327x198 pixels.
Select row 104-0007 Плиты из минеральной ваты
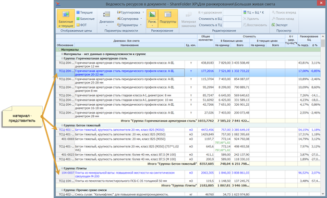tap(188, 175)
